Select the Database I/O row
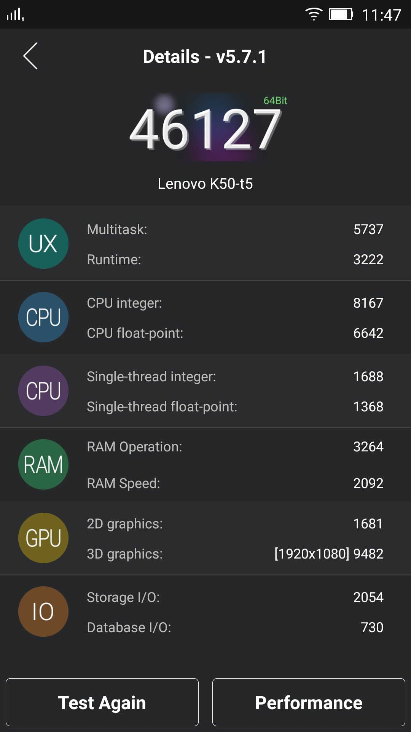Screen dimensions: 411x732 [x=234, y=628]
